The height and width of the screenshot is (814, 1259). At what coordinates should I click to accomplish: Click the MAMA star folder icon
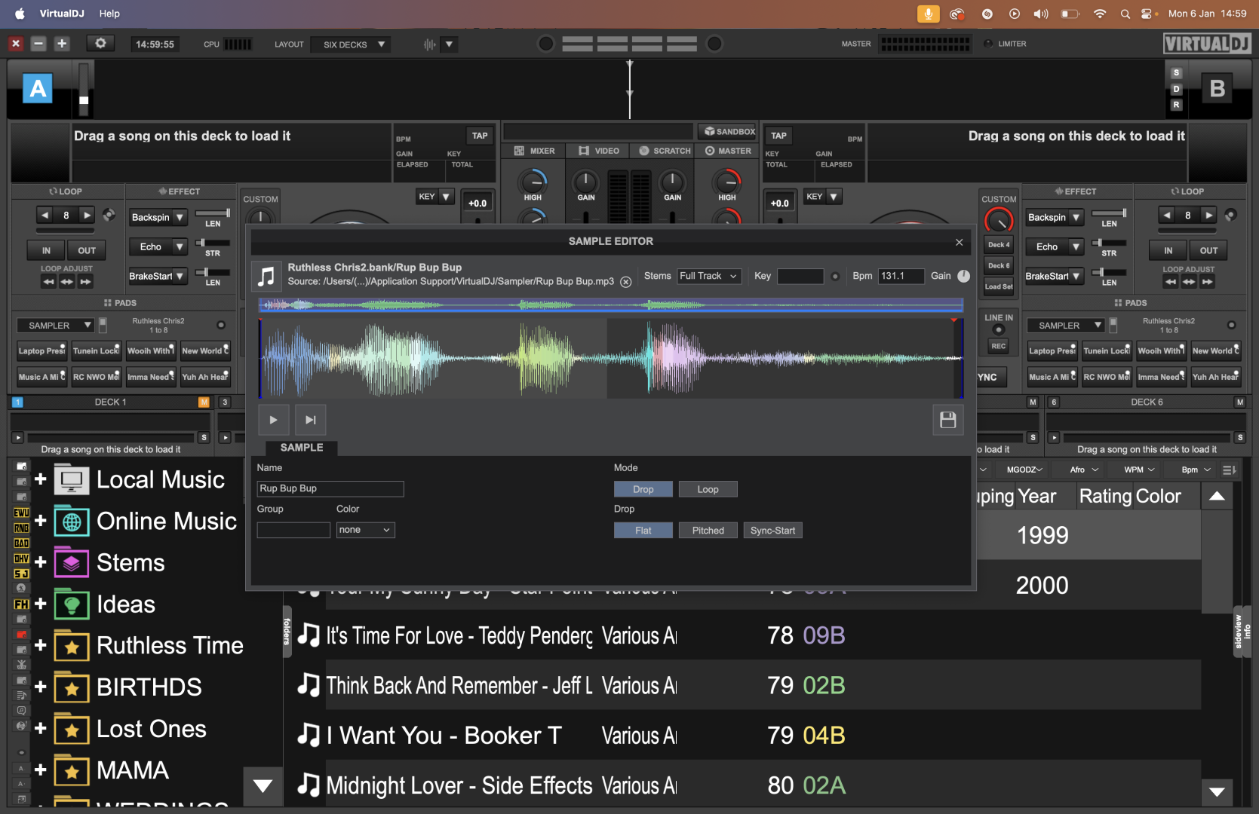(72, 770)
